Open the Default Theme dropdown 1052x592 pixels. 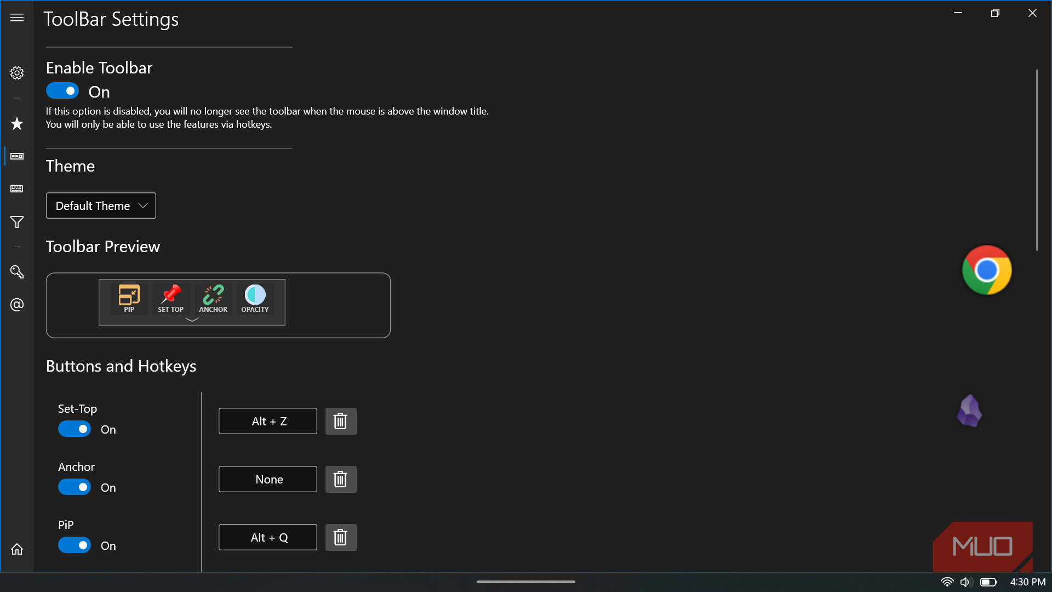point(101,206)
